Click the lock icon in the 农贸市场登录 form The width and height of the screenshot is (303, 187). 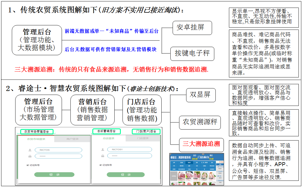30,156
